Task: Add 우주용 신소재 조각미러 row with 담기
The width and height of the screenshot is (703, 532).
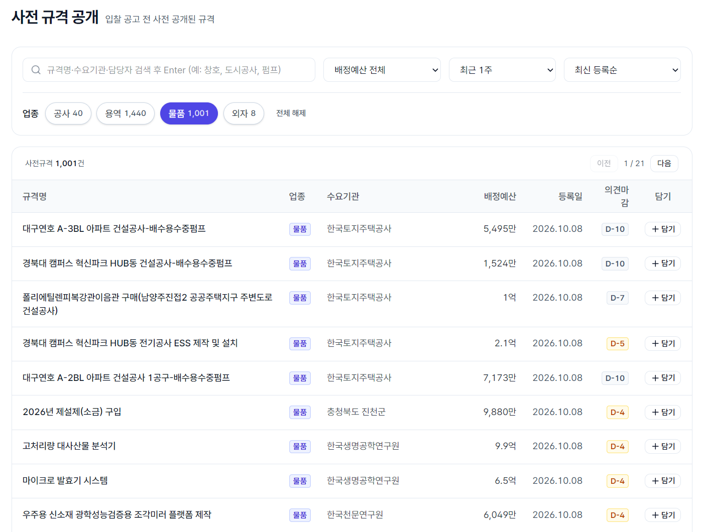Action: coord(663,515)
